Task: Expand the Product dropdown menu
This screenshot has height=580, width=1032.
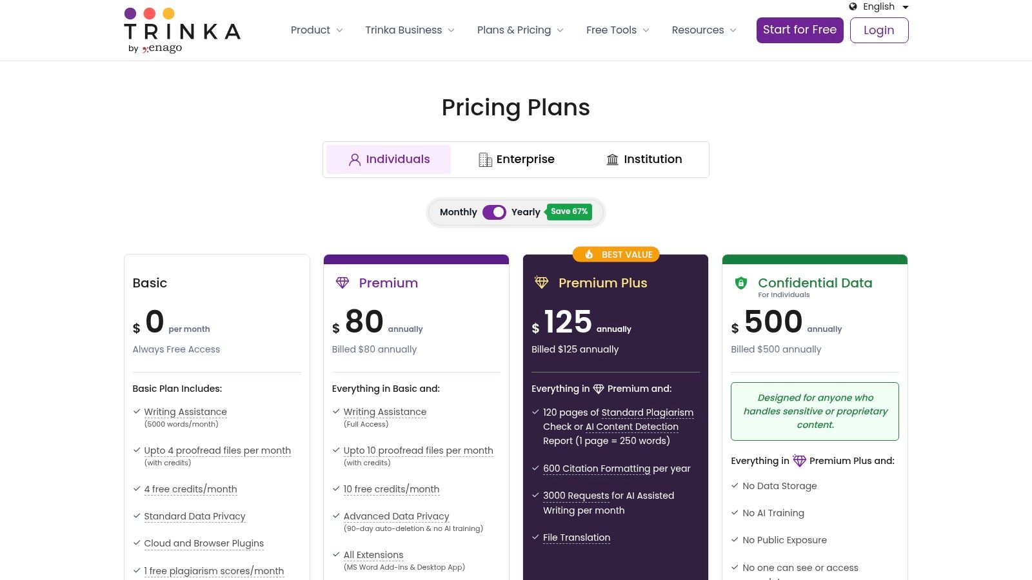Action: pos(317,30)
